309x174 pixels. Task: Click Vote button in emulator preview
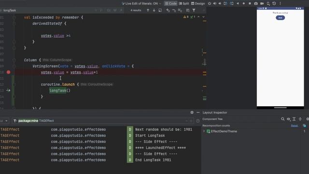[x=280, y=18]
